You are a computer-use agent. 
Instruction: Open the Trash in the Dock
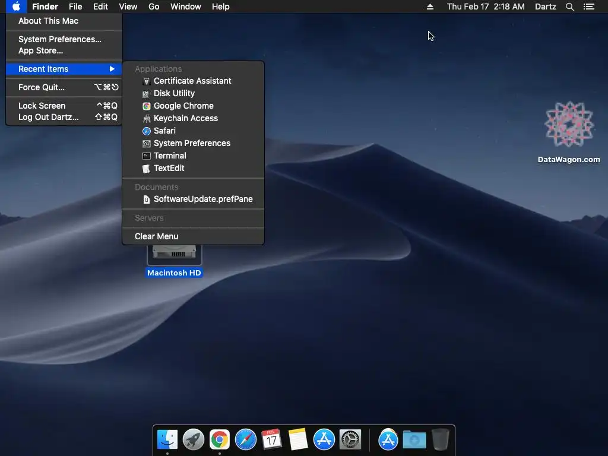click(x=440, y=440)
